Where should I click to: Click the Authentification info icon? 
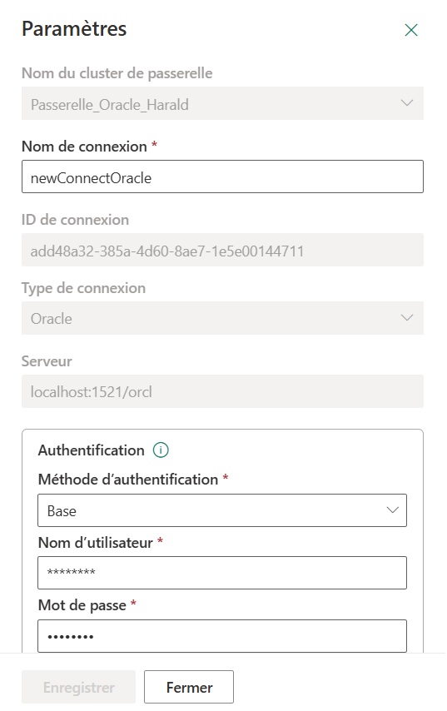(161, 450)
